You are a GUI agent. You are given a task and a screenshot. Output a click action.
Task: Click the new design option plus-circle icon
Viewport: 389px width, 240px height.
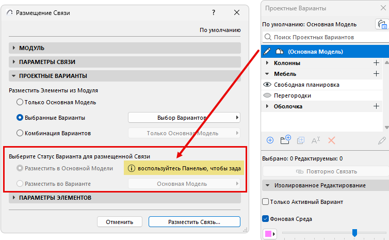pyautogui.click(x=270, y=140)
